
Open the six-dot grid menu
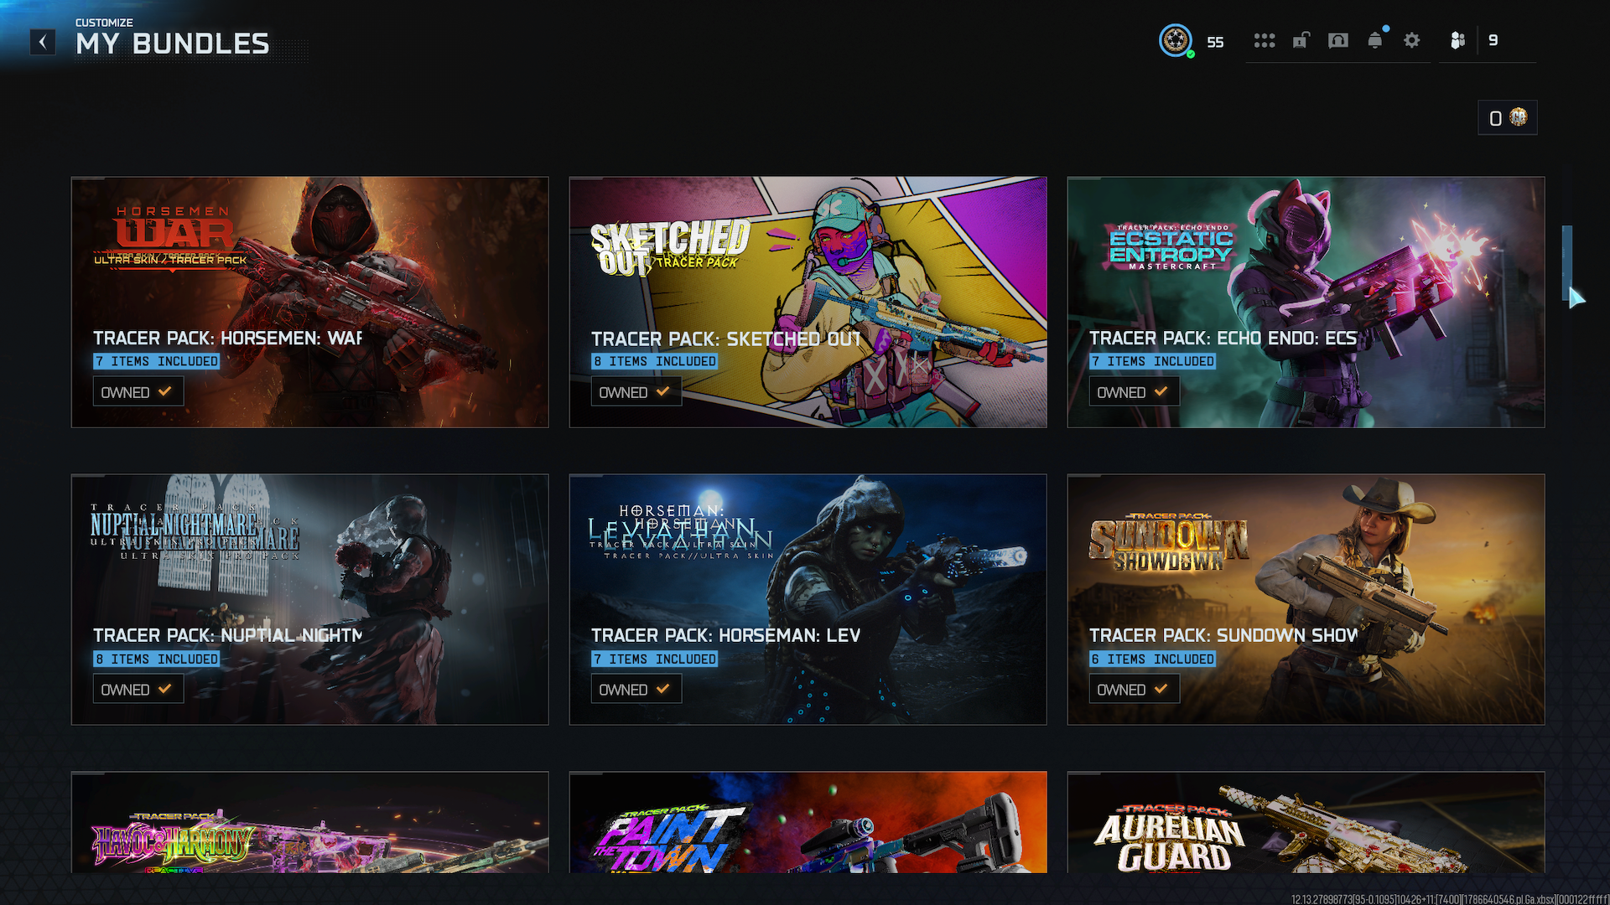coord(1265,40)
